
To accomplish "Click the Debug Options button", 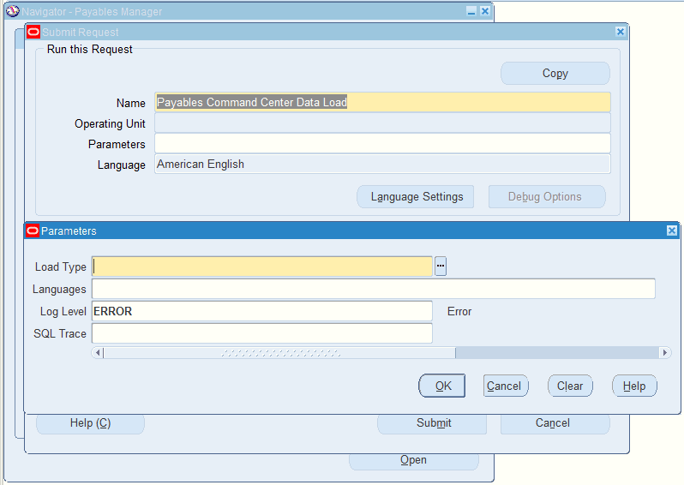I will click(547, 197).
